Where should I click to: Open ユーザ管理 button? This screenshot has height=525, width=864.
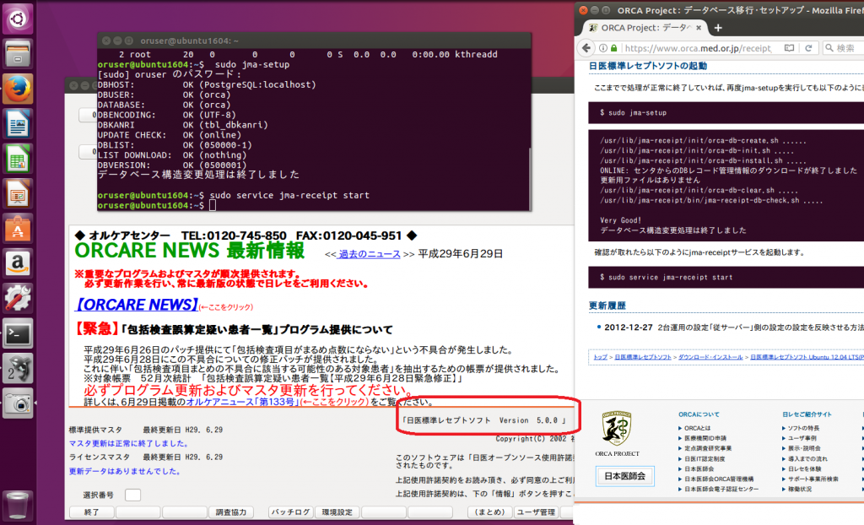pyautogui.click(x=536, y=512)
